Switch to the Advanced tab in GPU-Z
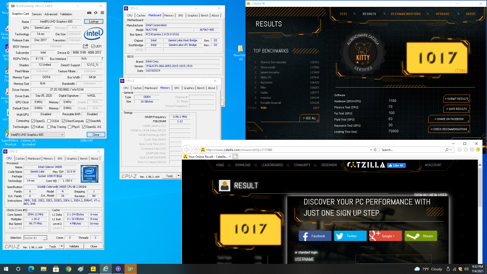The image size is (487, 274). click(51, 14)
